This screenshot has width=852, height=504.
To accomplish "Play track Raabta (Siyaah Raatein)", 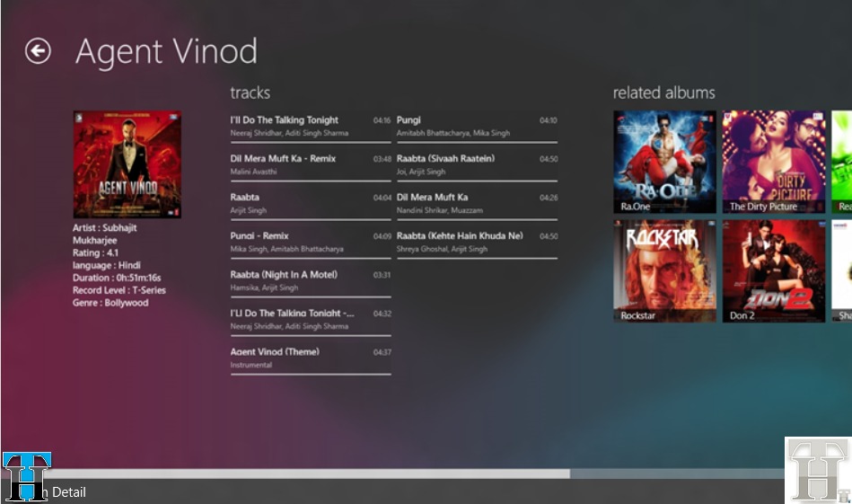I will [477, 165].
